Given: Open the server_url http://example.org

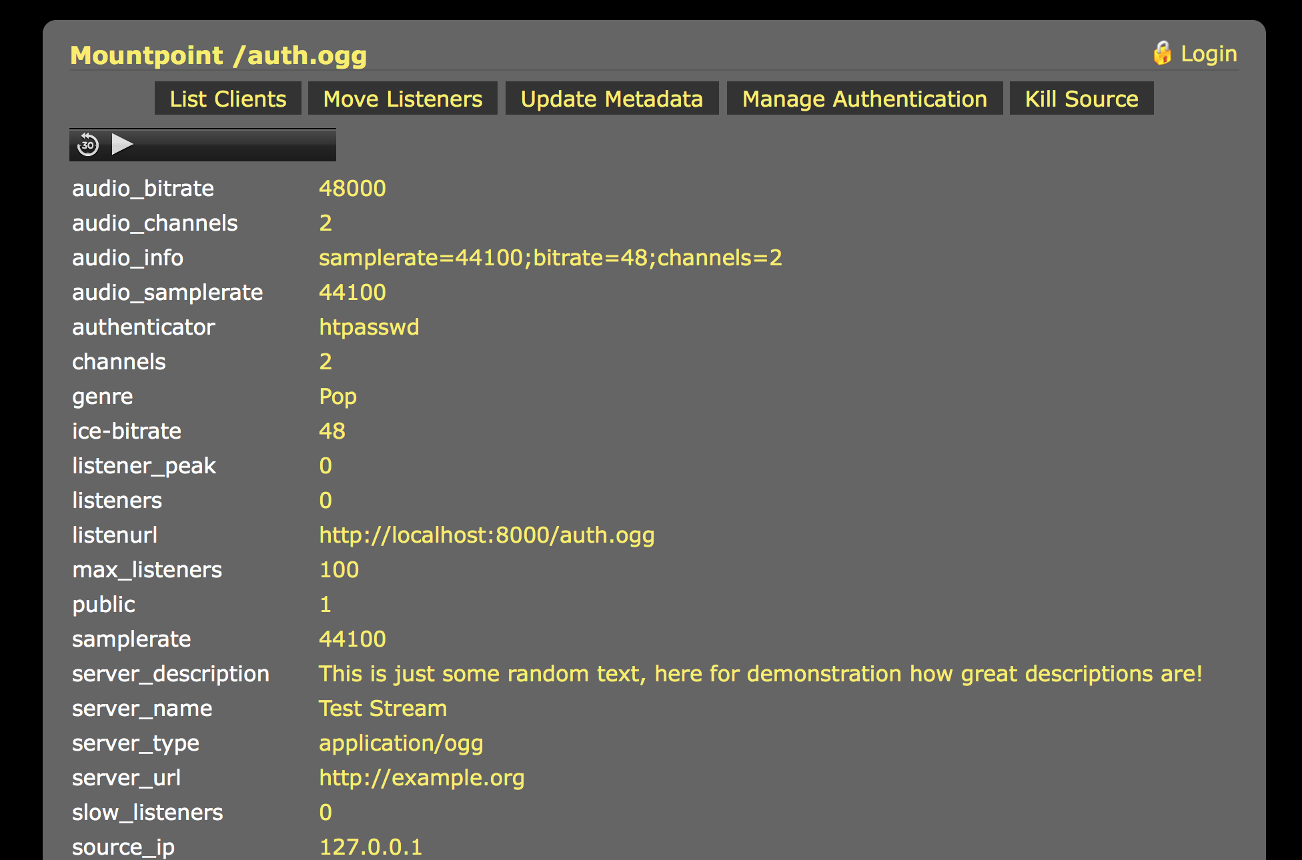Looking at the screenshot, I should [422, 777].
